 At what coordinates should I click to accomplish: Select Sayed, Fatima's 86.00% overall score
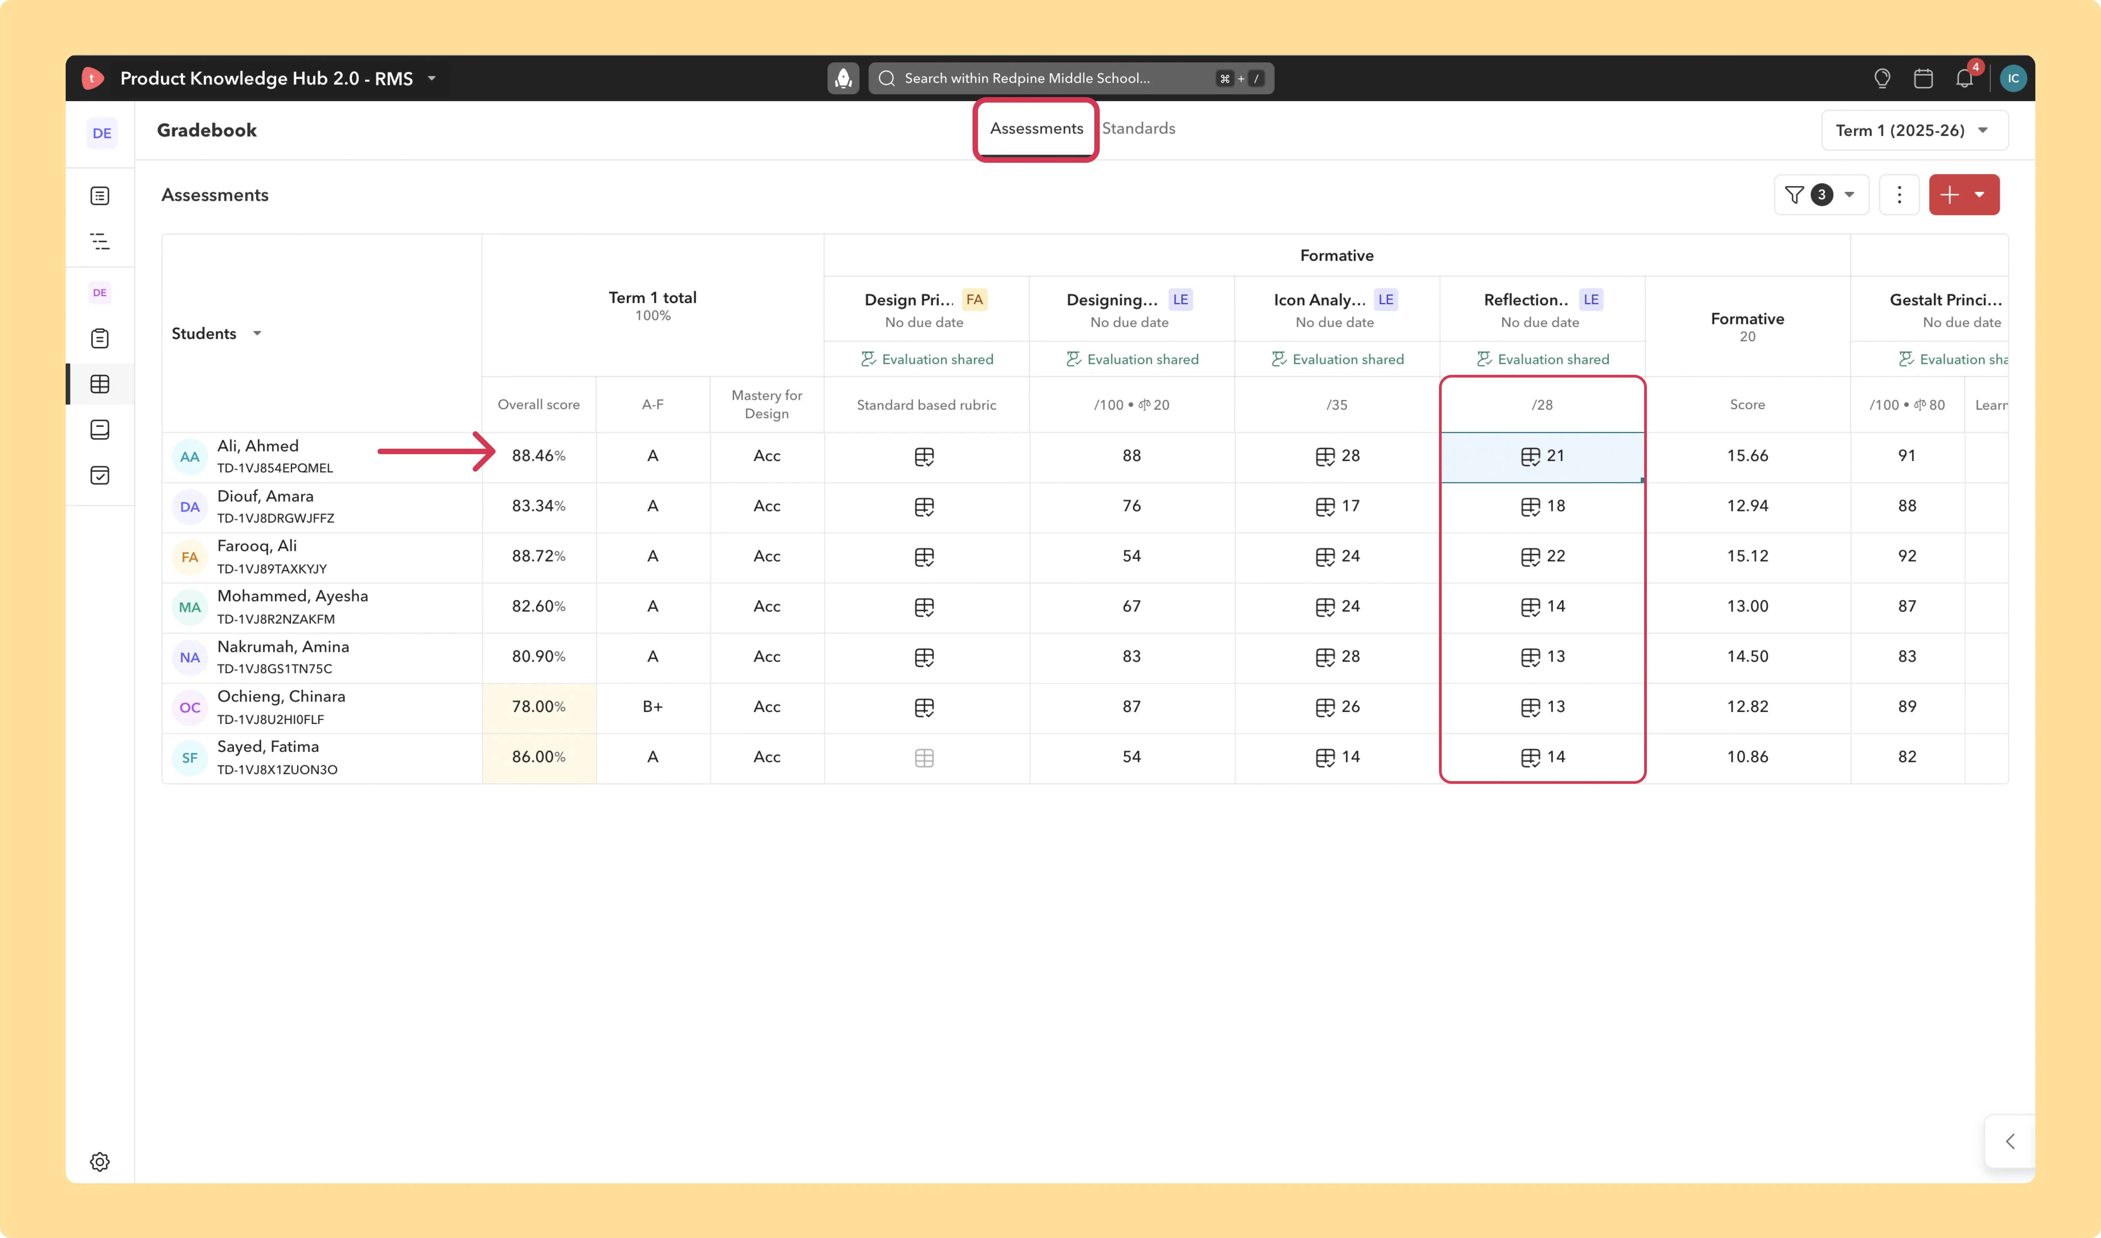[539, 758]
